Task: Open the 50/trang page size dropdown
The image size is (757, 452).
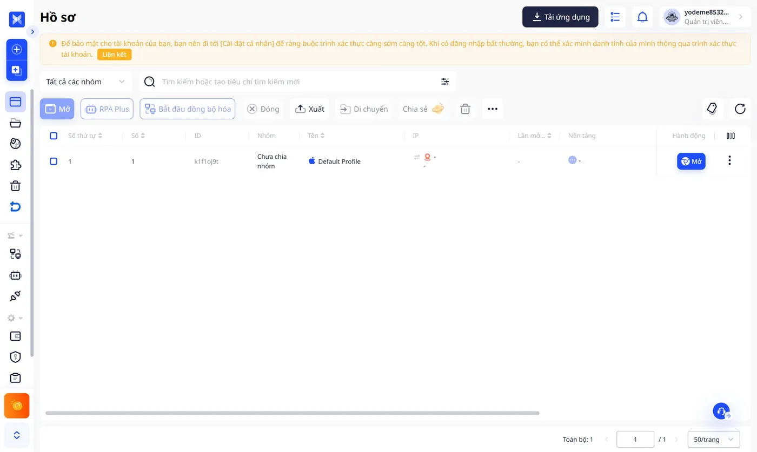Action: pos(714,440)
